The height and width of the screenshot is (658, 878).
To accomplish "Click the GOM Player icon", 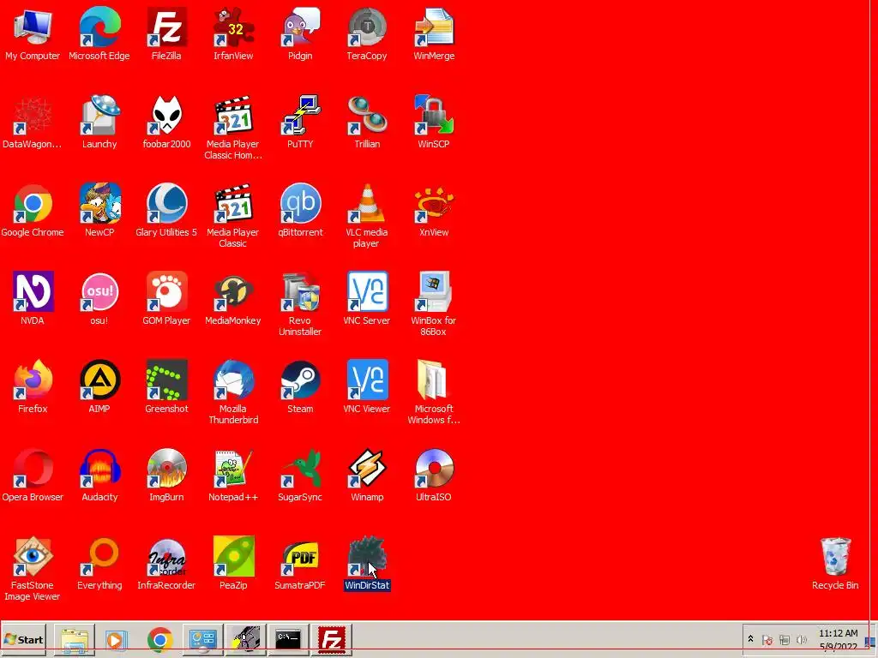I will click(x=166, y=291).
